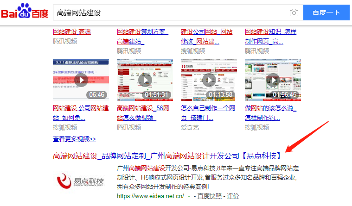Click 查看更多视频>> link

74,139
